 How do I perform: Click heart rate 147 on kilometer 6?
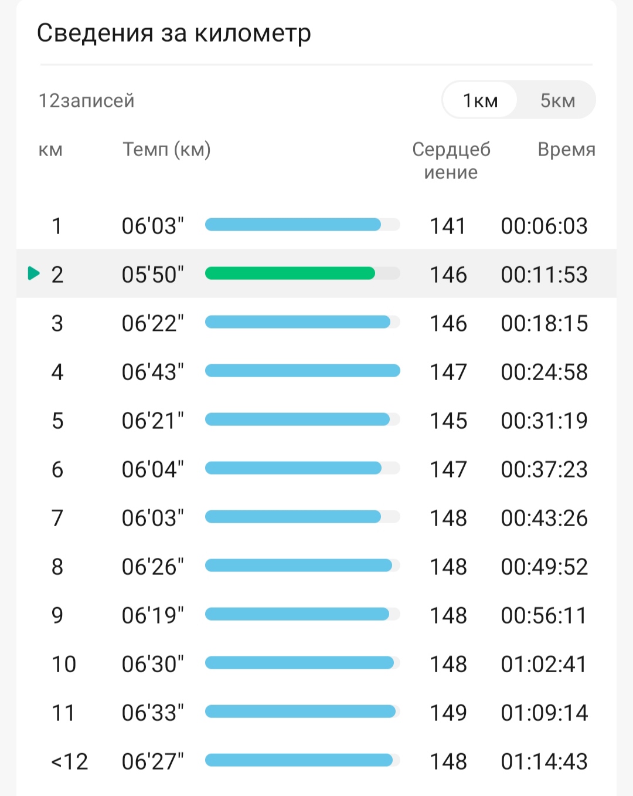pos(448,469)
